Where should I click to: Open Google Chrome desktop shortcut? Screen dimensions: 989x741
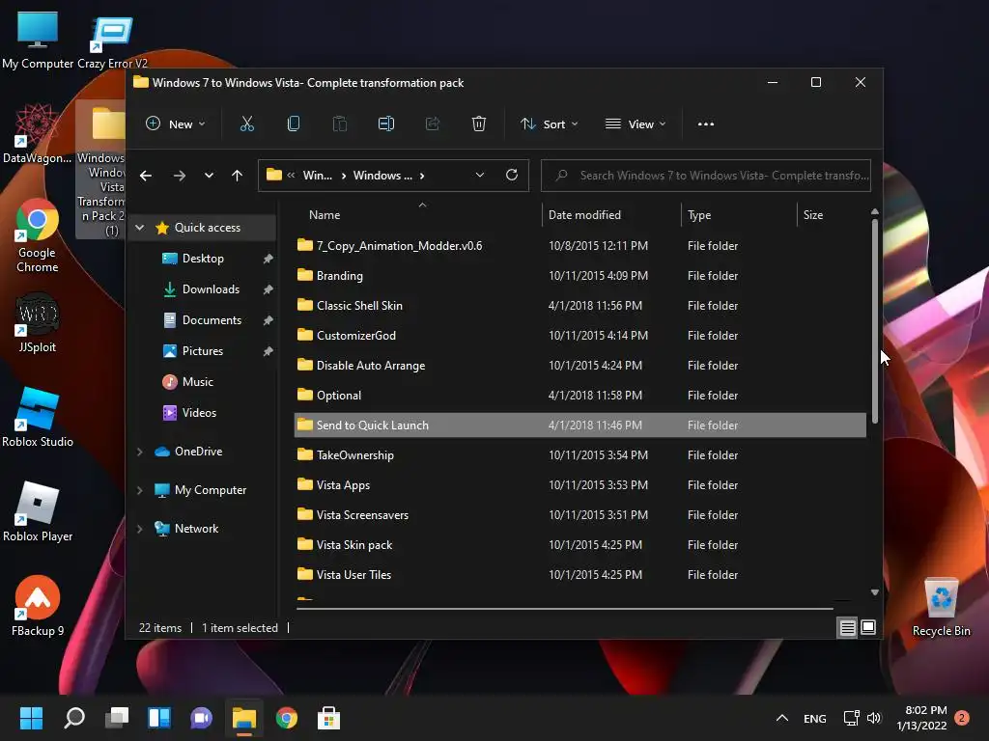38,235
